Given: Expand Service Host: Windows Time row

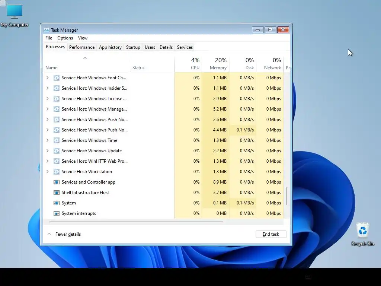Looking at the screenshot, I should (x=48, y=140).
